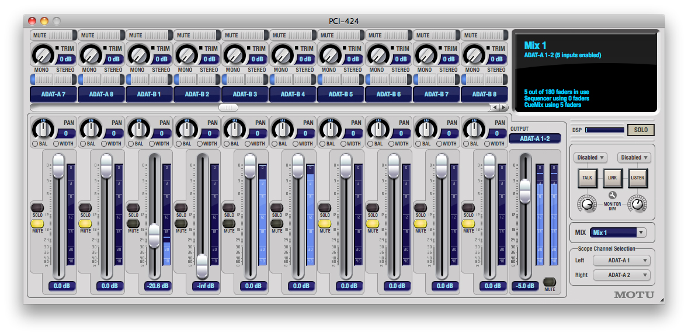Click the TRIM knob for ADAT-B 4
This screenshot has width=688, height=336.
pos(282,54)
